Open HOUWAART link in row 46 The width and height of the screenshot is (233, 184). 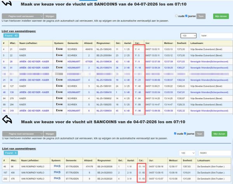(74, 92)
